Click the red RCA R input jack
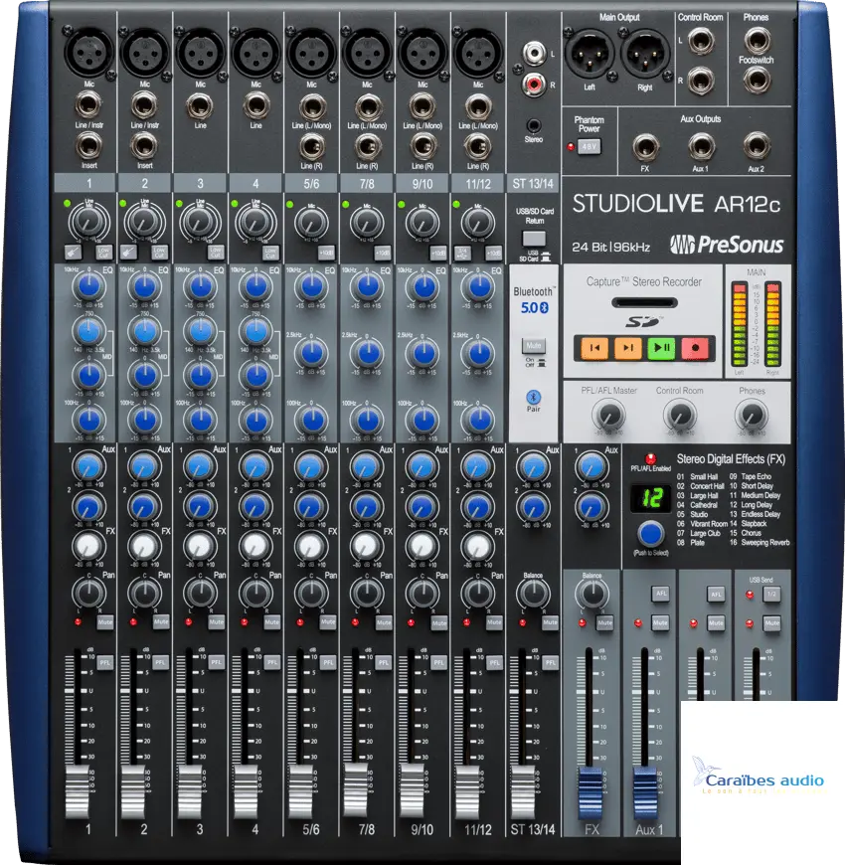This screenshot has height=865, width=845. coord(534,84)
